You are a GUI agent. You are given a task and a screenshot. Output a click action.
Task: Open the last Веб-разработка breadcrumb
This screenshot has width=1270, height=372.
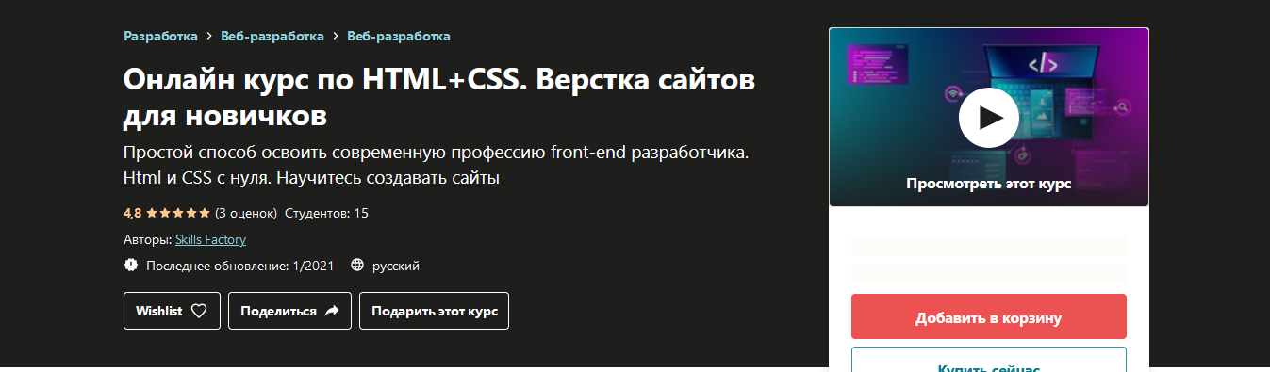399,36
